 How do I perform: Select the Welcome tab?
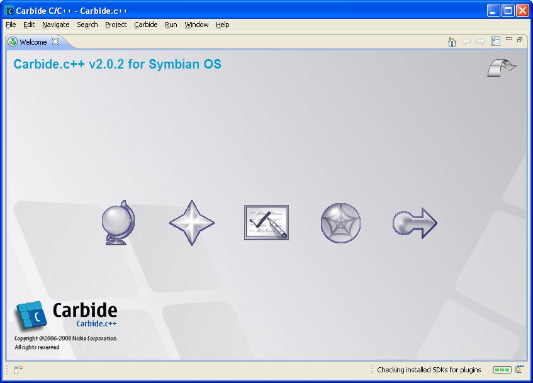click(x=33, y=42)
